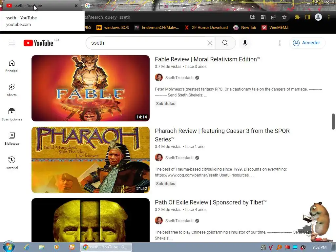The height and width of the screenshot is (252, 336).
Task: Click the install app icon in address bar
Action: 252,17
